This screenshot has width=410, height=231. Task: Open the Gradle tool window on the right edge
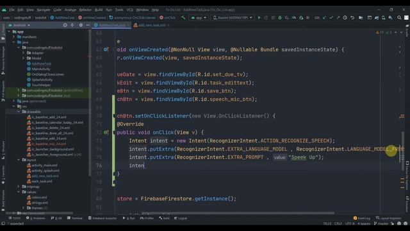407,31
